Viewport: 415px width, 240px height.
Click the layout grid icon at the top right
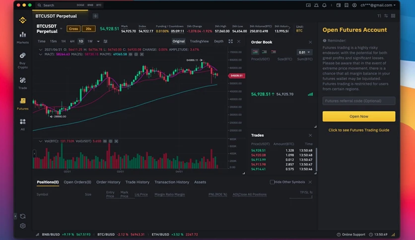point(393,16)
